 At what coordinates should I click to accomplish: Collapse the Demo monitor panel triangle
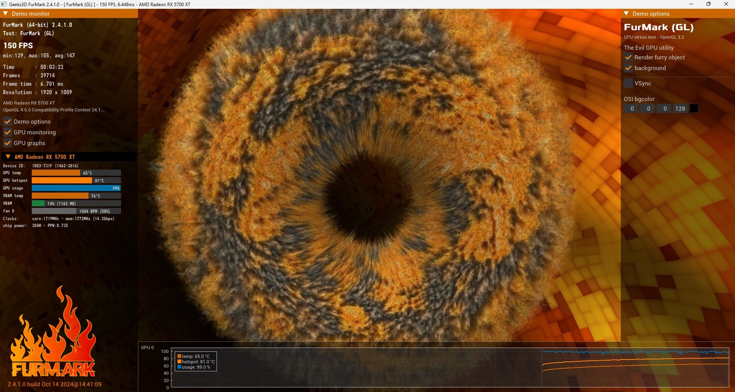5,13
